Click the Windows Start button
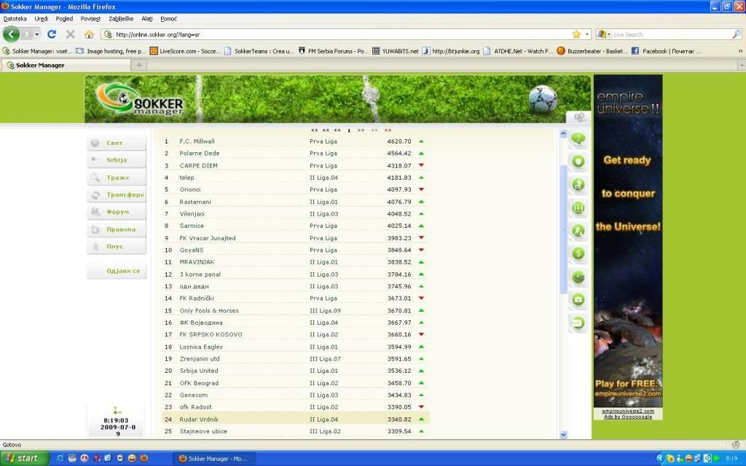Image resolution: width=746 pixels, height=466 pixels. (24, 459)
